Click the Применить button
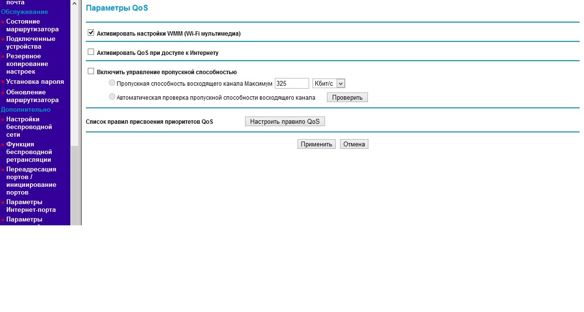The height and width of the screenshot is (312, 584). 316,144
